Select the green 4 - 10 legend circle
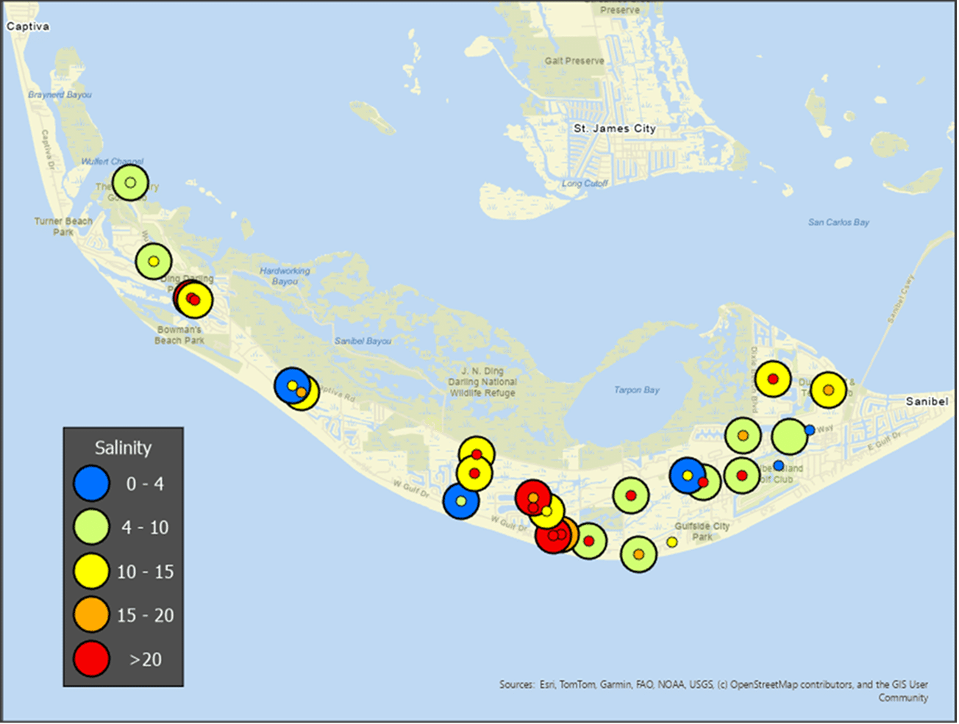Viewport: 959px width, 724px height. [x=91, y=528]
